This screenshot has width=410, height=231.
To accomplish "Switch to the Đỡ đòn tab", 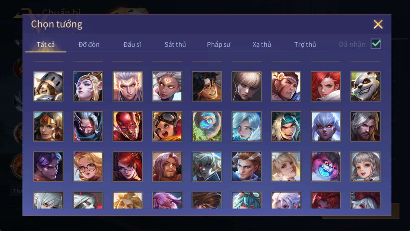I will click(89, 44).
